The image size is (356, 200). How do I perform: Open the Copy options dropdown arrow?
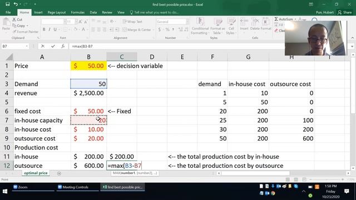27,26
